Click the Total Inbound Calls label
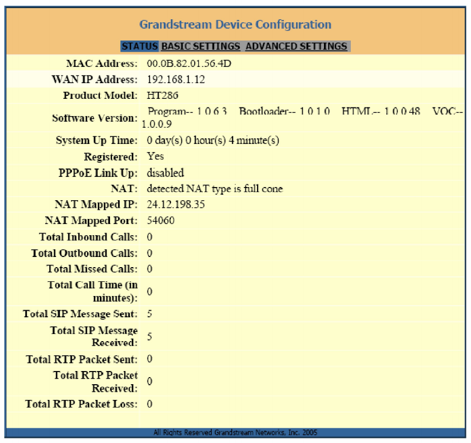This screenshot has width=471, height=443. [88, 237]
